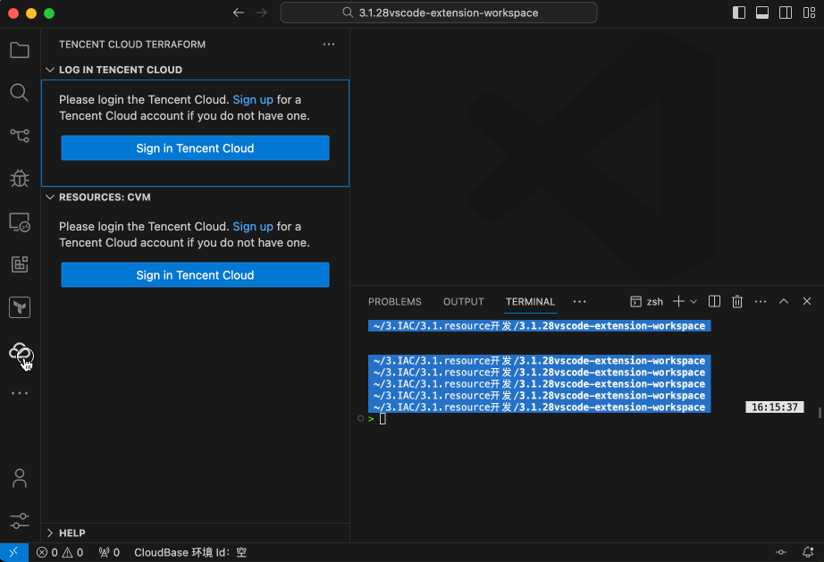This screenshot has width=824, height=562.
Task: Close the terminal panel
Action: coord(807,301)
